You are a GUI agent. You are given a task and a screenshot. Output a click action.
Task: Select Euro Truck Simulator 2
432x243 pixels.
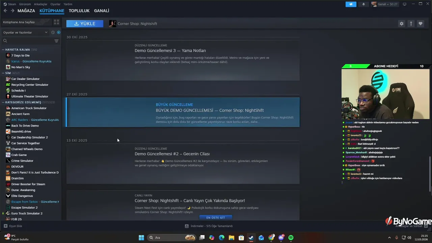tap(27, 213)
